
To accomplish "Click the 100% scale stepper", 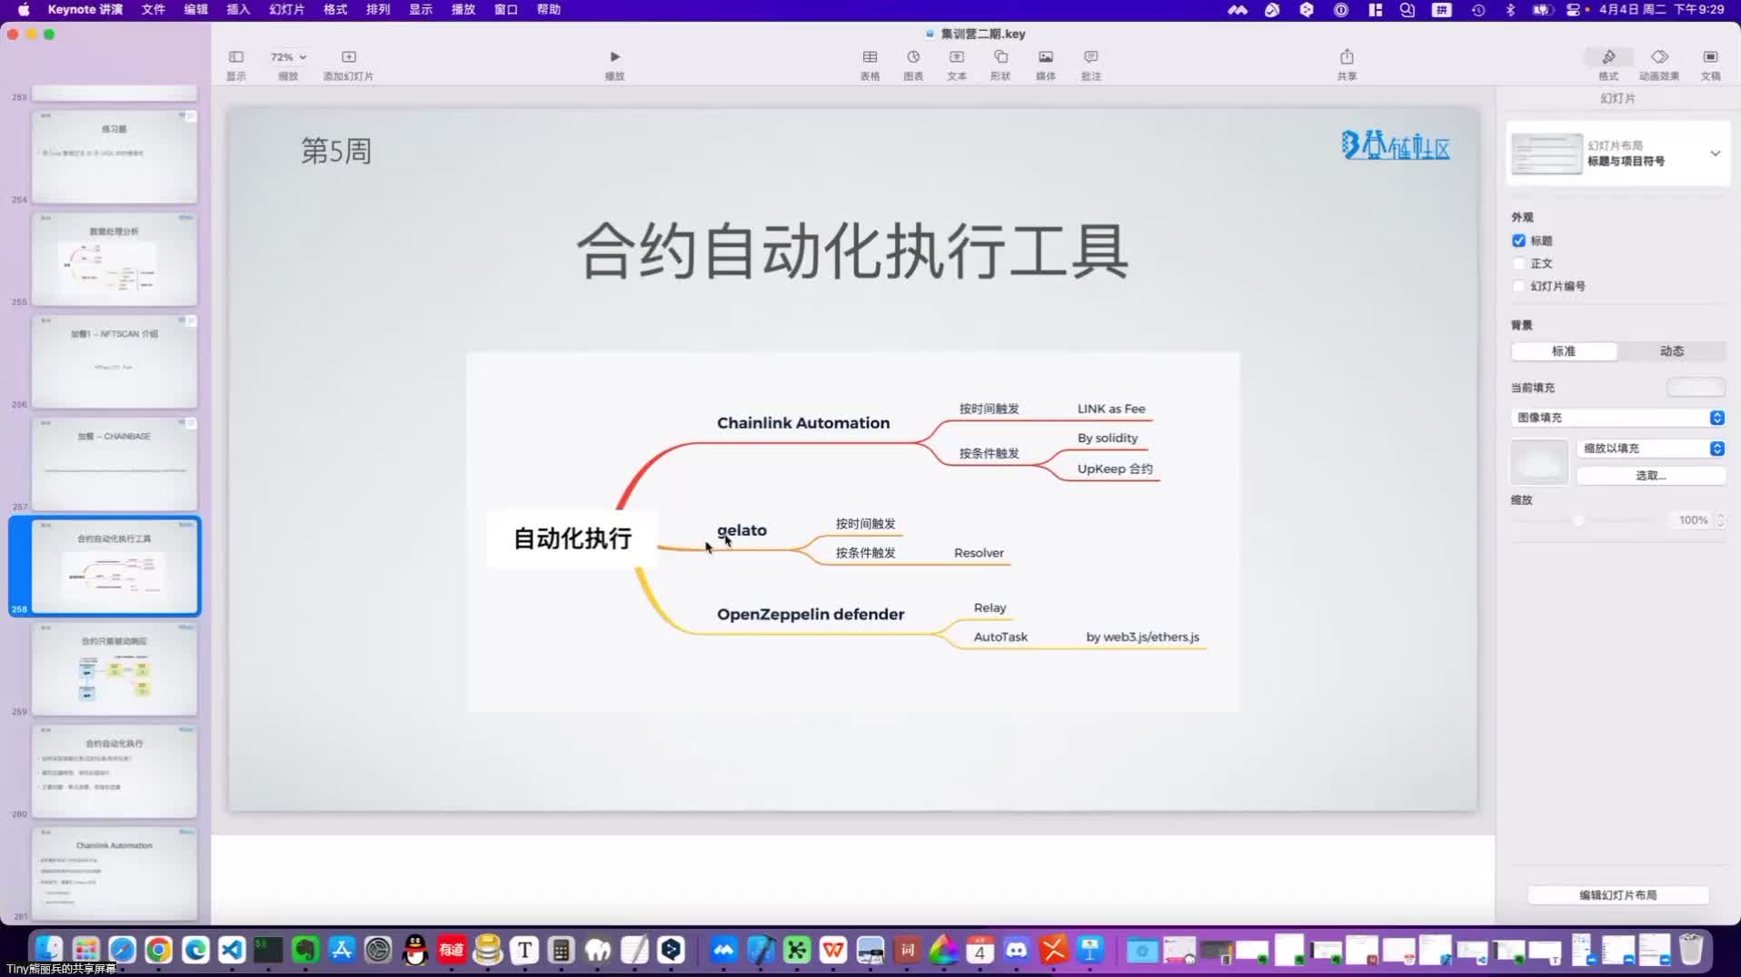I will tap(1720, 520).
